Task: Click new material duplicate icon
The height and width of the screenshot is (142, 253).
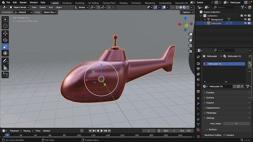Action: (x=238, y=86)
